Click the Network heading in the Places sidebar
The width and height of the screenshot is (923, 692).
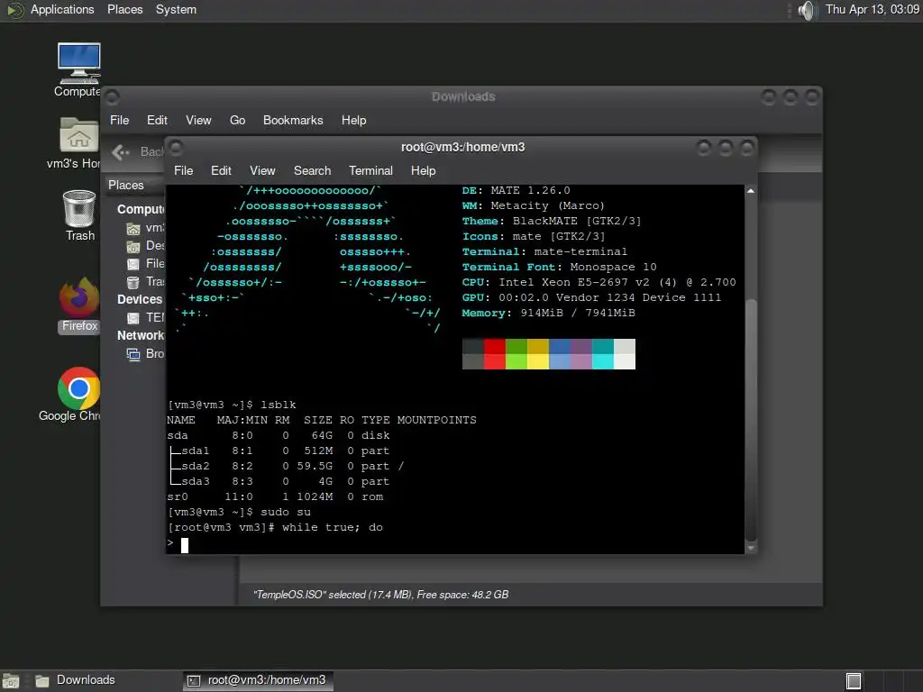(140, 335)
